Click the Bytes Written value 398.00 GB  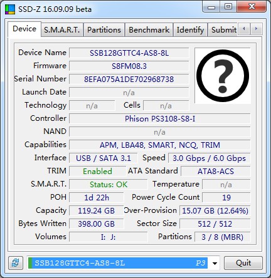97,224
